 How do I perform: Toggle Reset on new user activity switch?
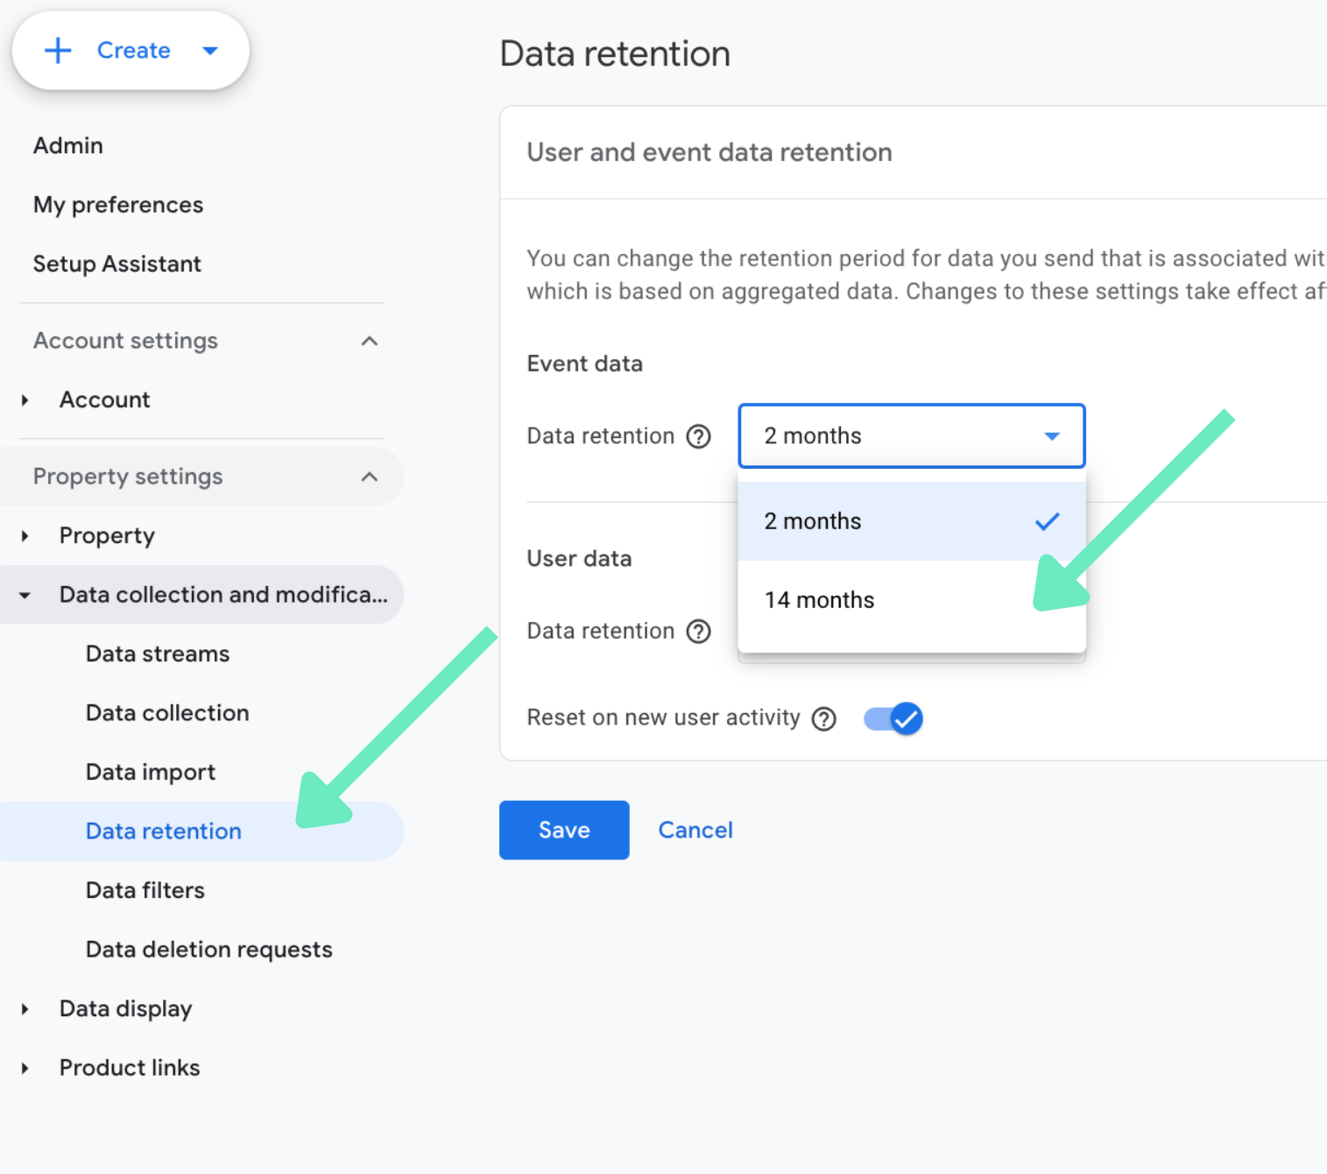click(893, 719)
